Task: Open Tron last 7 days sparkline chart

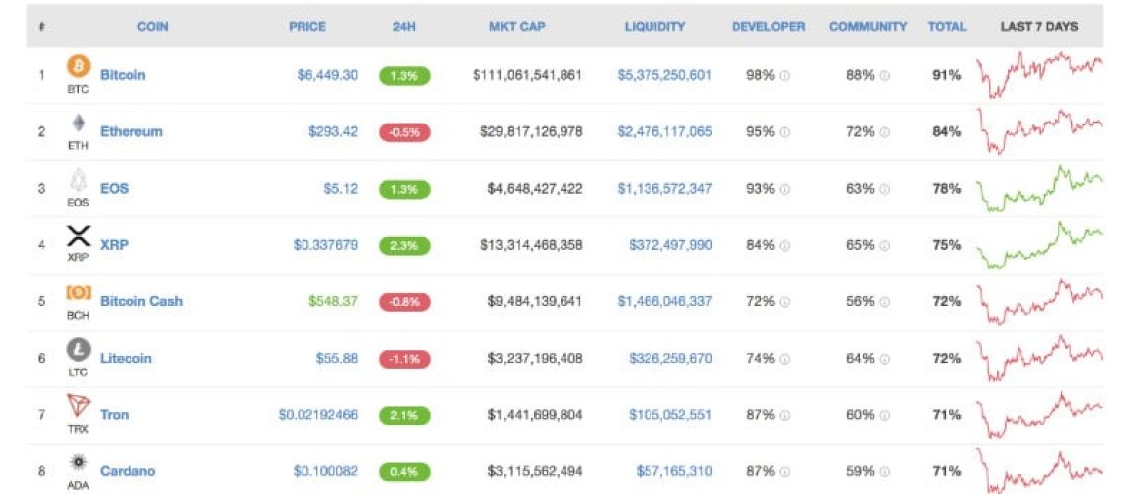Action: 1039,414
